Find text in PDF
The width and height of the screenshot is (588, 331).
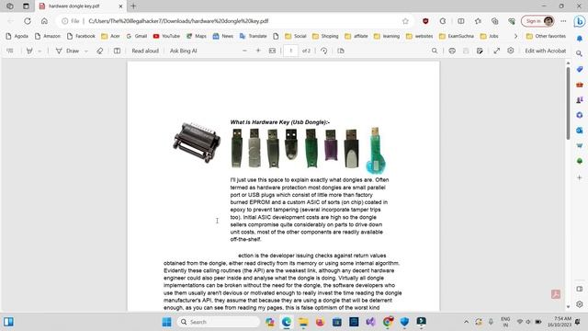tap(435, 51)
